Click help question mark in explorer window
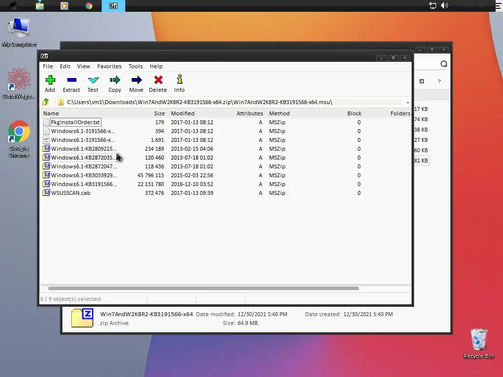Screen dimensions: 503x377 [439, 81]
